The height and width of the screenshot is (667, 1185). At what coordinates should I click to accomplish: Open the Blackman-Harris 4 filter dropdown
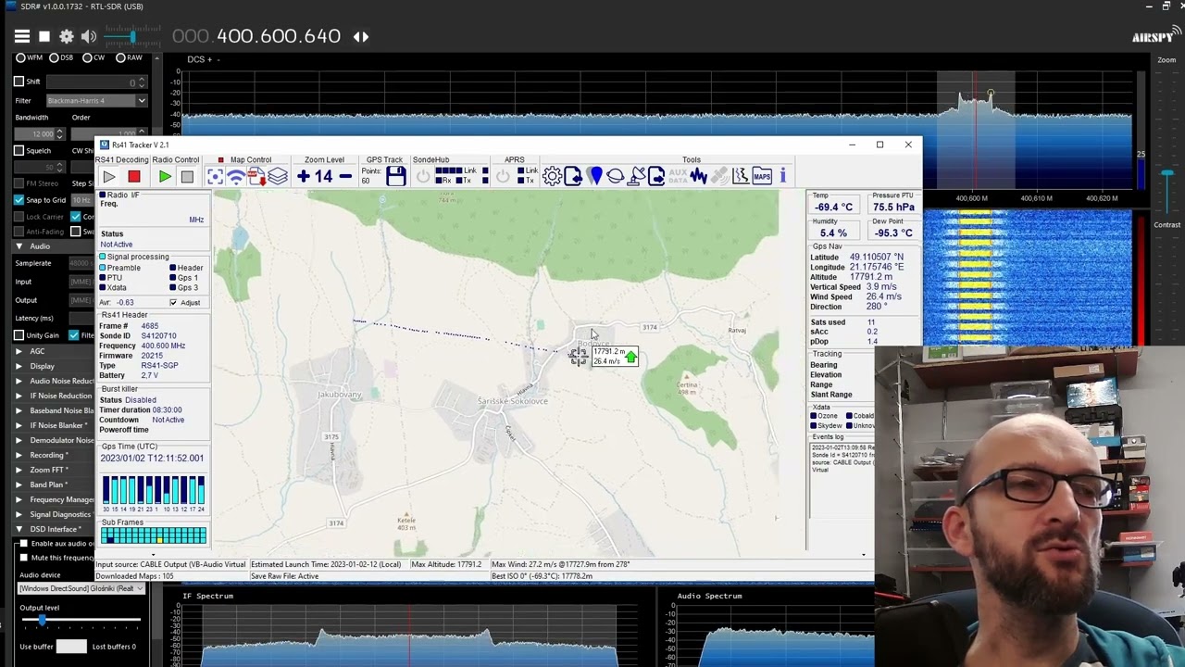[96, 100]
